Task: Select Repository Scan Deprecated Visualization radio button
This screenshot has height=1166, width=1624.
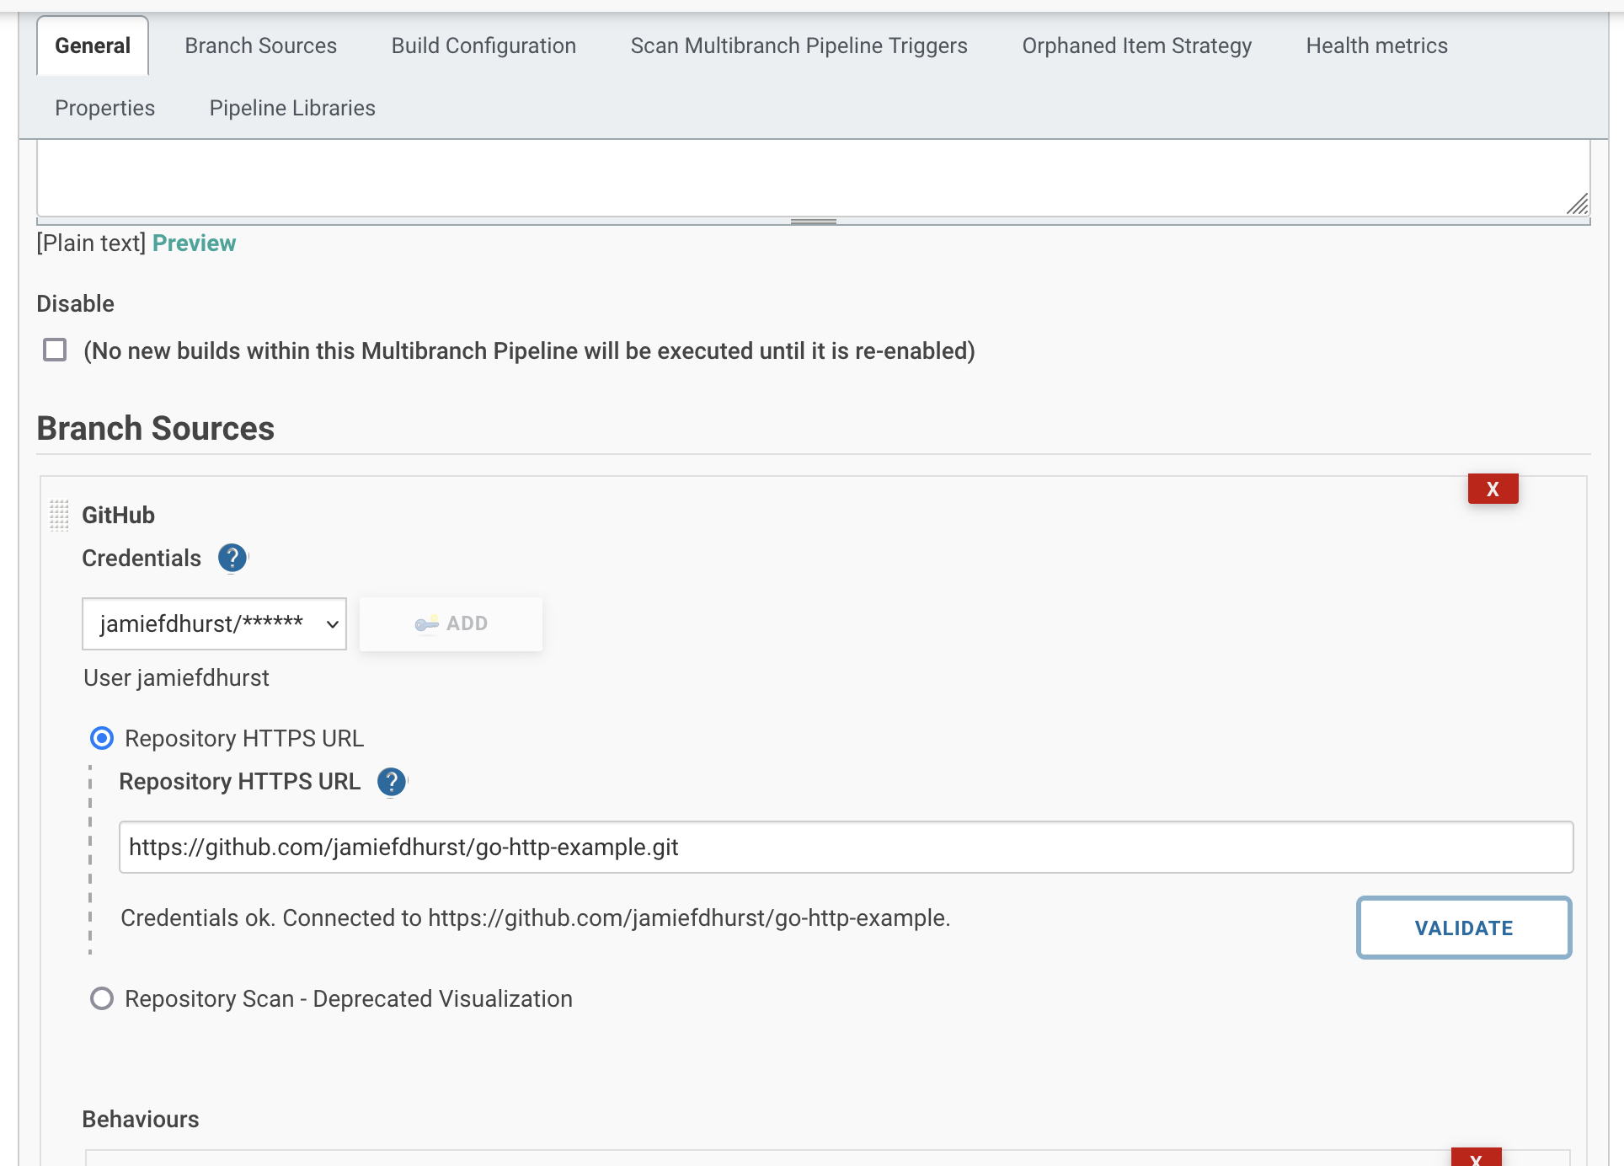Action: (x=99, y=998)
